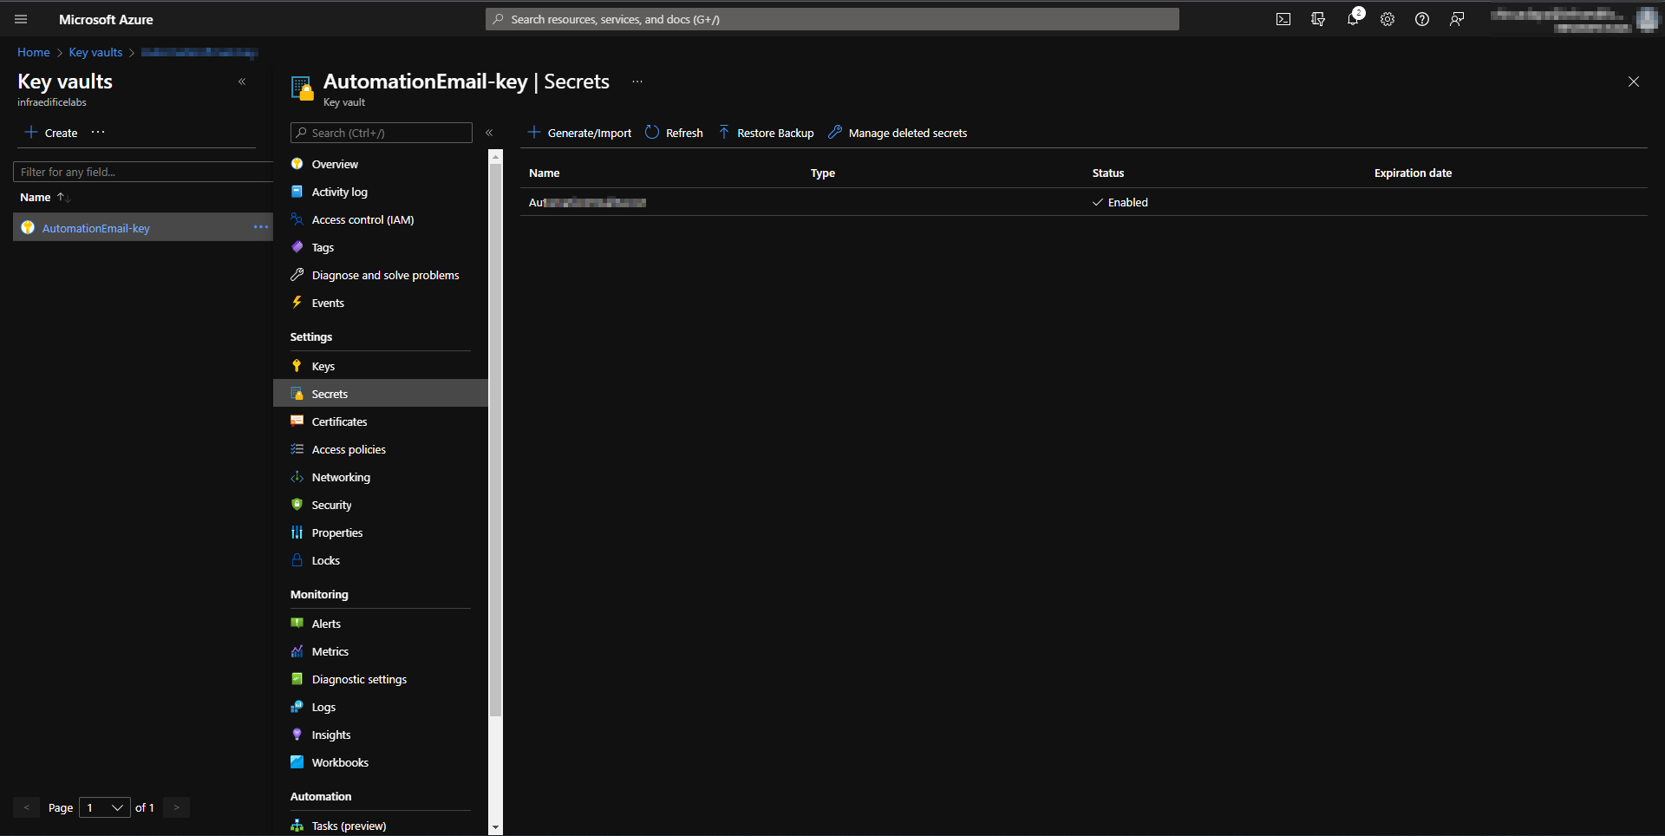Click the Overview icon in sidebar
The width and height of the screenshot is (1665, 836).
pos(297,164)
